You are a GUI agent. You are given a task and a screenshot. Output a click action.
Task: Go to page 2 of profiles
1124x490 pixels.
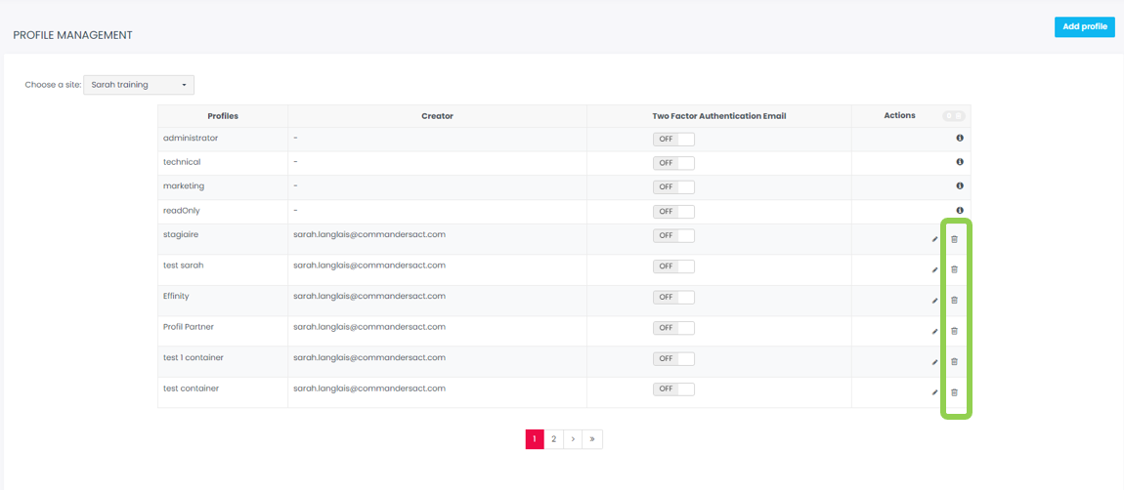tap(553, 439)
